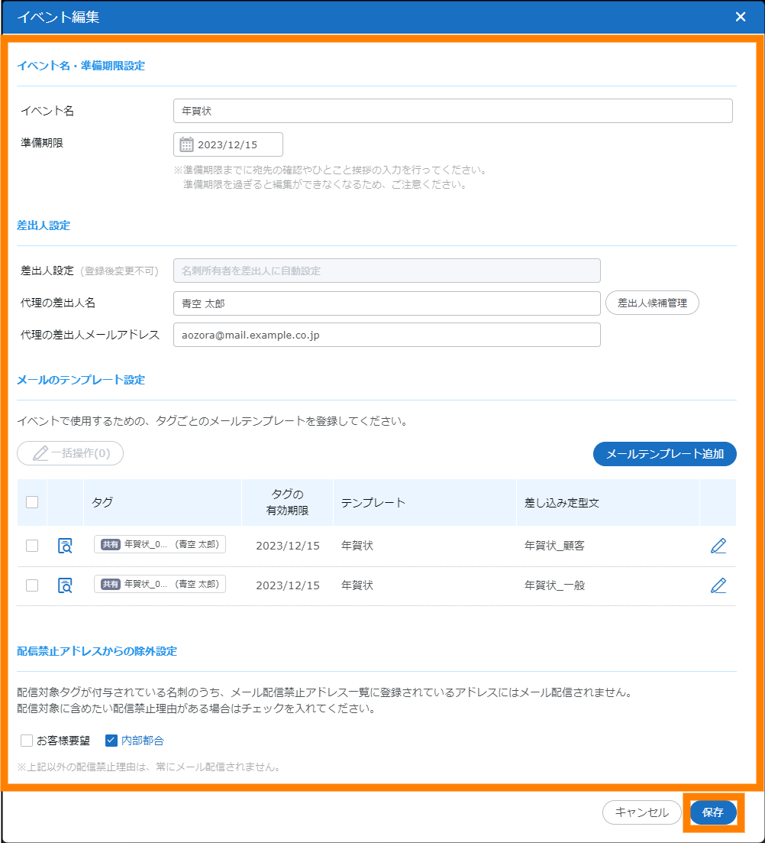Click the 代理の差出人メールアドレス input field
This screenshot has height=843, width=765.
[386, 335]
